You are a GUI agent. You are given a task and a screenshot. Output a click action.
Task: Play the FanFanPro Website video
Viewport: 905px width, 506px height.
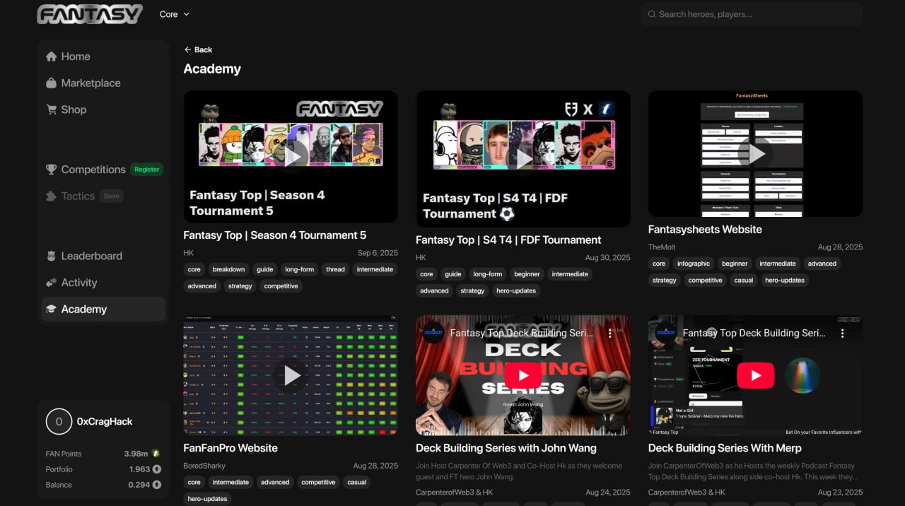291,375
